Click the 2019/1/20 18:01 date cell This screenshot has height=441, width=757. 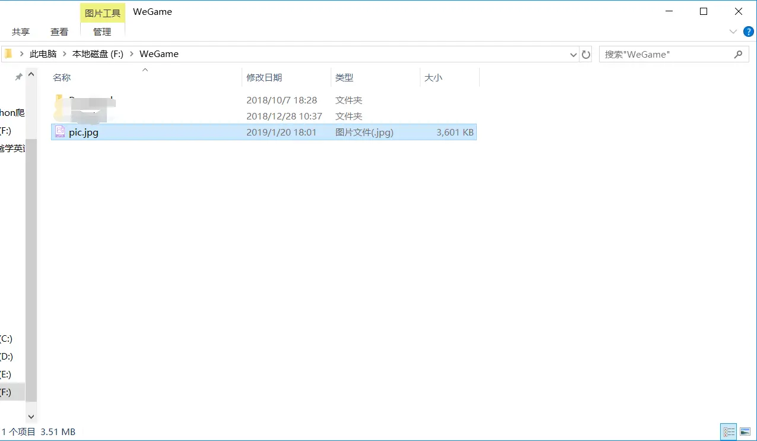point(281,133)
